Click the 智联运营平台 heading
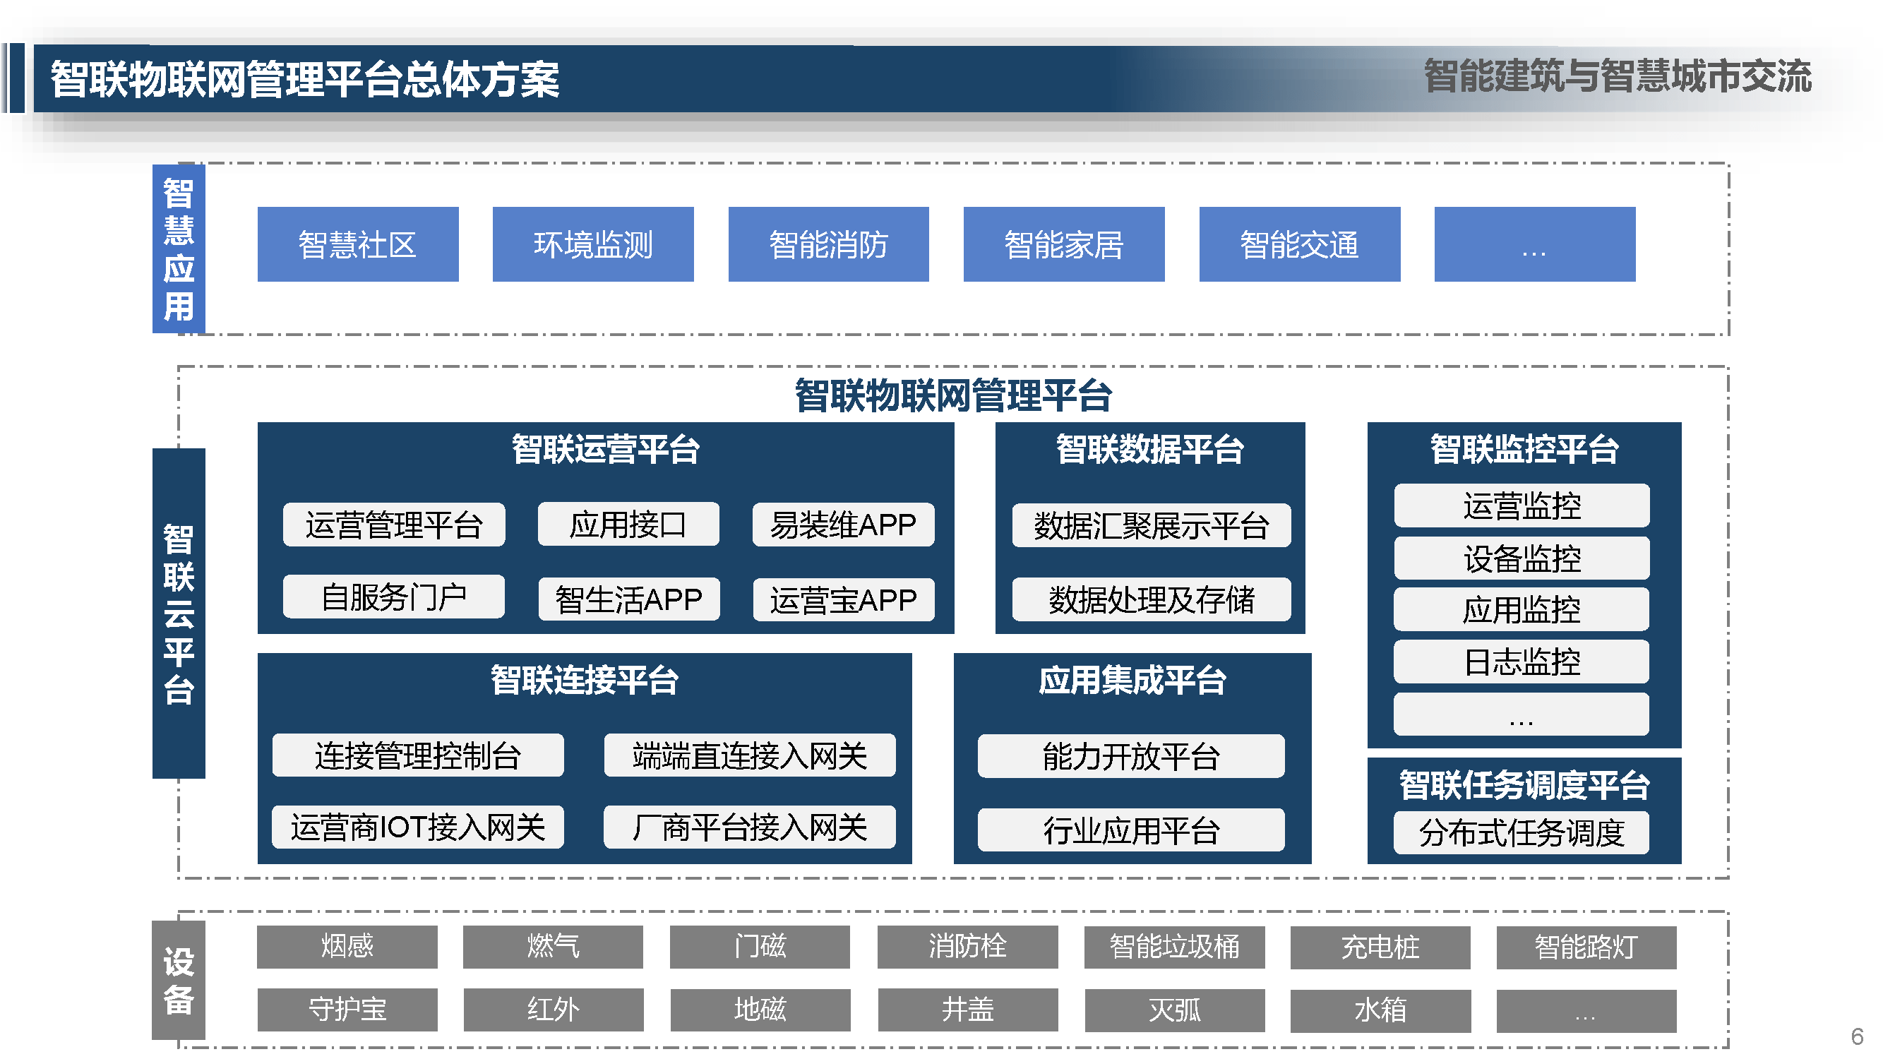This screenshot has height=1059, width=1883. (605, 449)
